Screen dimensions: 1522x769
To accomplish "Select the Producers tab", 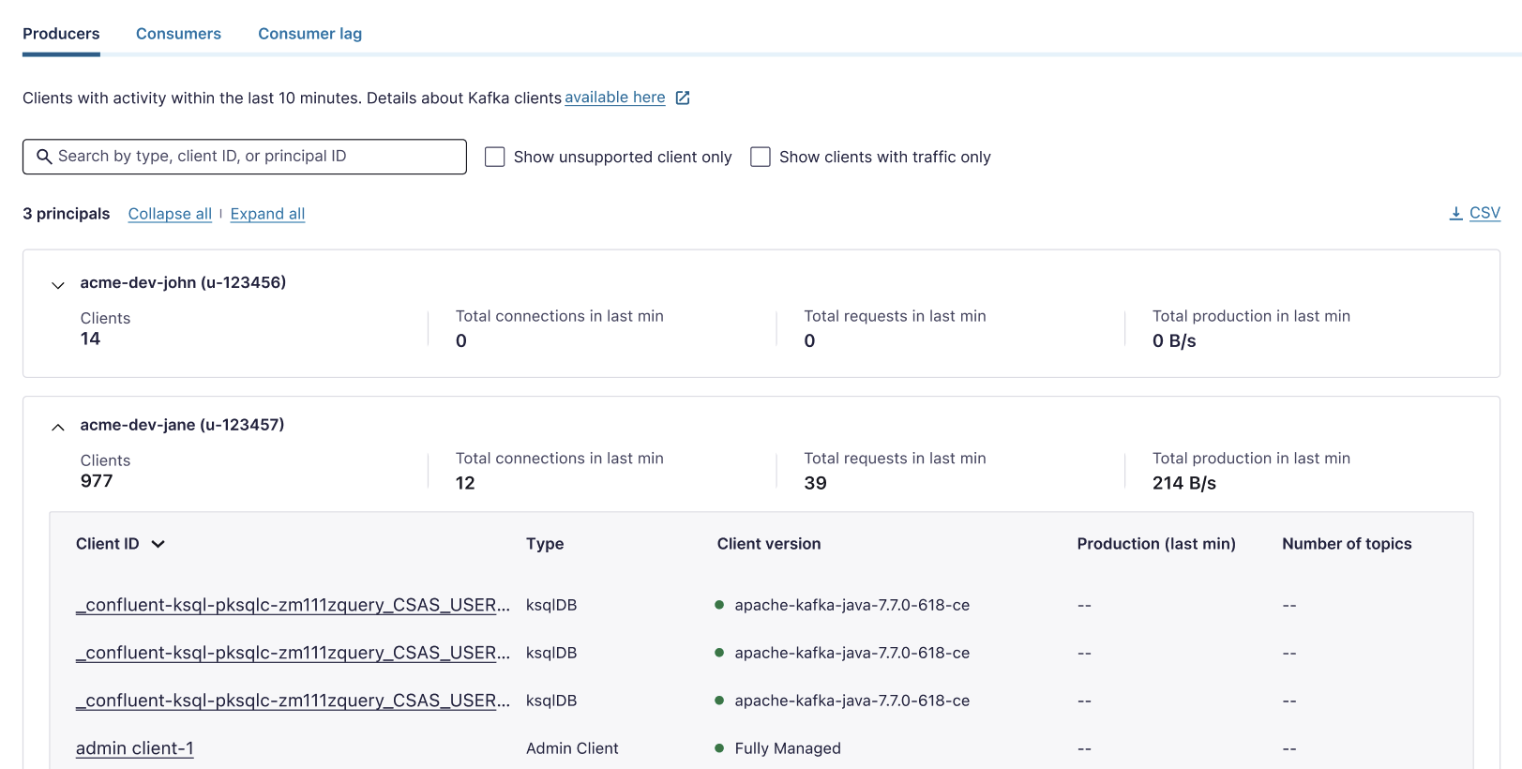I will [61, 34].
